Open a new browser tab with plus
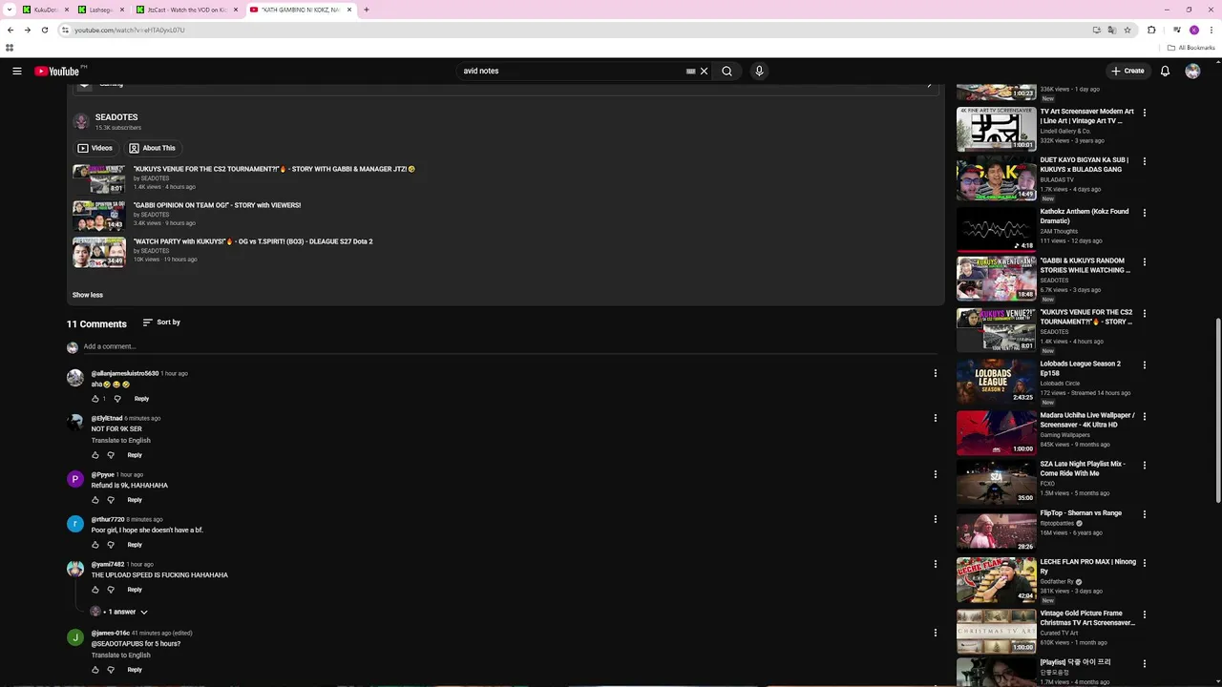The width and height of the screenshot is (1222, 687). (367, 10)
